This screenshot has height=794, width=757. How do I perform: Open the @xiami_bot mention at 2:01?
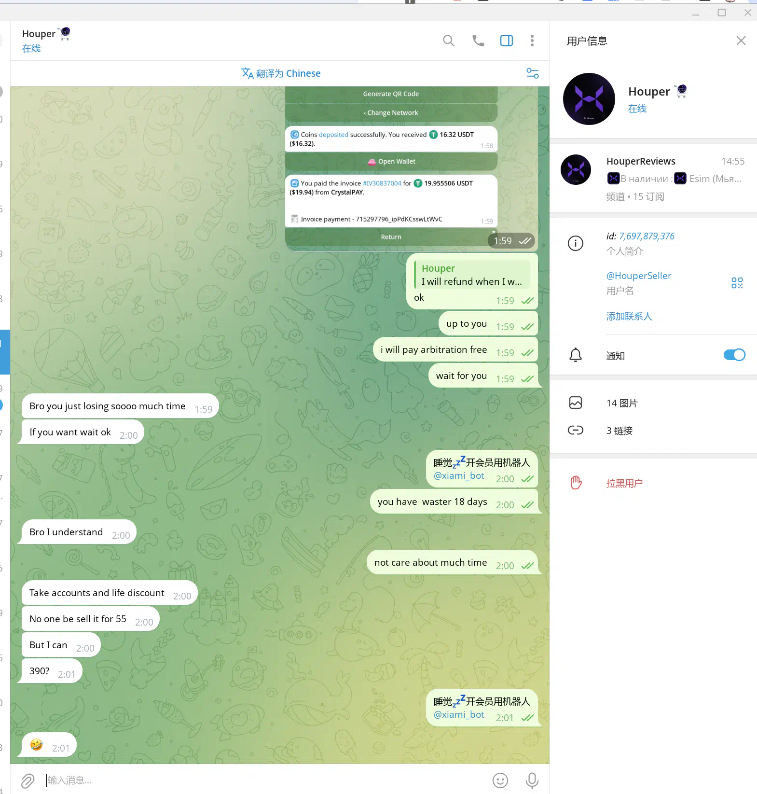[x=459, y=715]
